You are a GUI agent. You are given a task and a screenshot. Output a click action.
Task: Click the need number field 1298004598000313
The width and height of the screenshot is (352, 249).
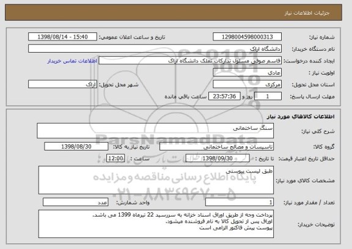(247, 37)
